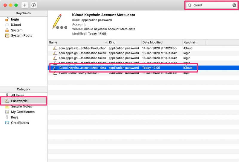
Task: Click Today, 17:05 date cell in selected row
Action: (151, 68)
